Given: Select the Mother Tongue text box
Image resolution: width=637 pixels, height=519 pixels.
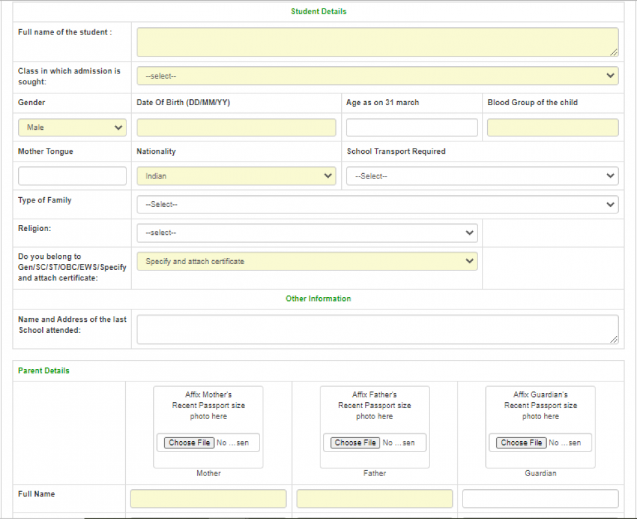Looking at the screenshot, I should 72,176.
